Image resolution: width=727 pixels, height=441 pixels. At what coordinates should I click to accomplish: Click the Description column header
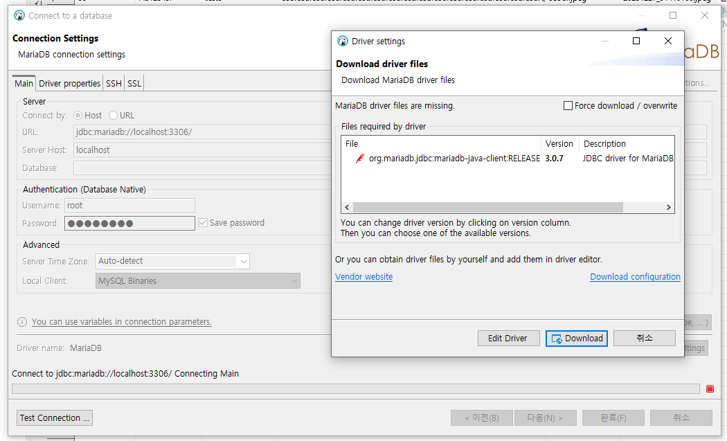[627, 144]
